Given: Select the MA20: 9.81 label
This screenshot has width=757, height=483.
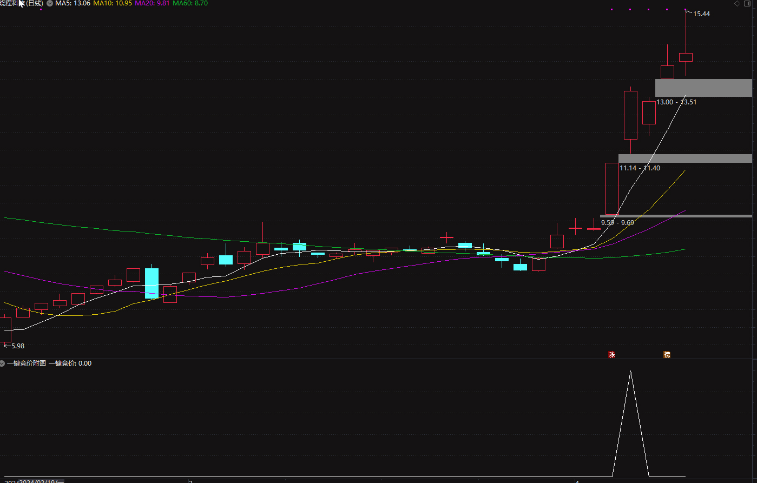Looking at the screenshot, I should tap(152, 3).
